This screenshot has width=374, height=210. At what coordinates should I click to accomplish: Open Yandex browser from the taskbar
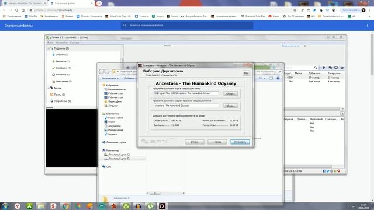[17, 206]
